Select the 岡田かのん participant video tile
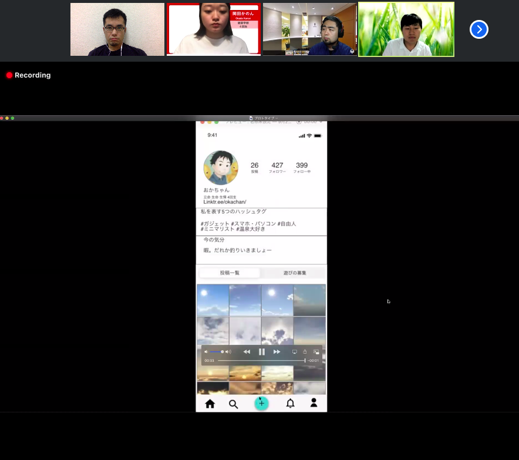This screenshot has width=519, height=460. click(214, 29)
